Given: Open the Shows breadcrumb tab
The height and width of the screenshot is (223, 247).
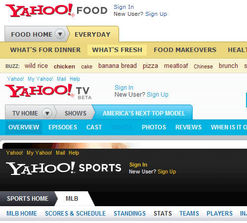Looking at the screenshot, I should pos(76,113).
